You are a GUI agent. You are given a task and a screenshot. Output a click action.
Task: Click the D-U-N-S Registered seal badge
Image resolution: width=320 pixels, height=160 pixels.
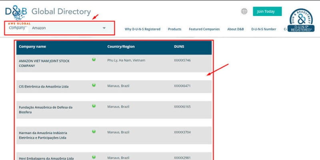click(301, 20)
